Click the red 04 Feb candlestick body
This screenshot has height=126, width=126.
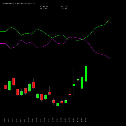(x=42, y=97)
